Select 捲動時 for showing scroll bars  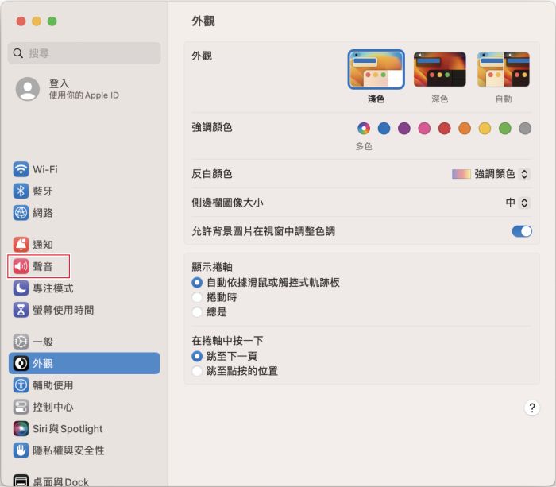point(197,297)
